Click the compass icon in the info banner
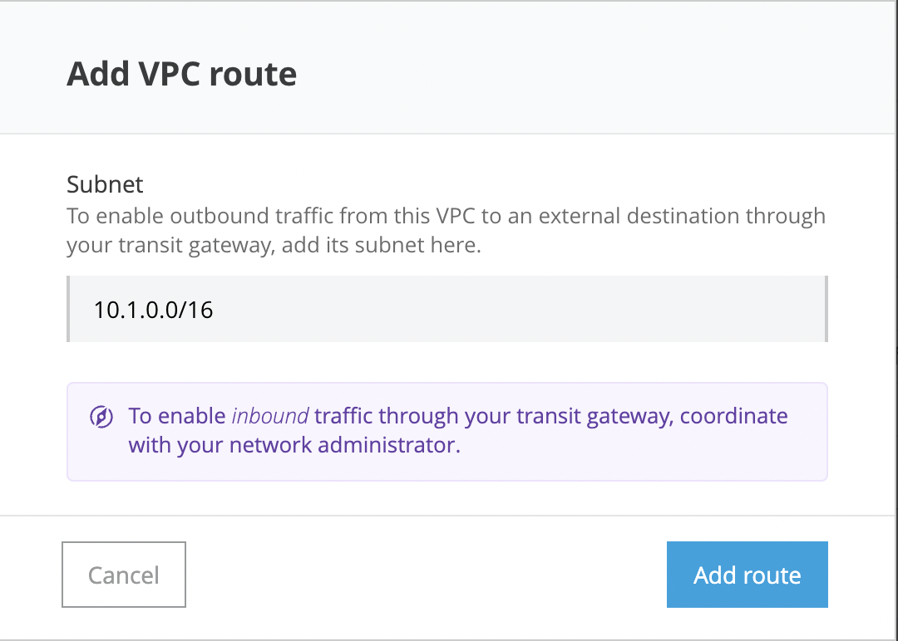 point(101,417)
